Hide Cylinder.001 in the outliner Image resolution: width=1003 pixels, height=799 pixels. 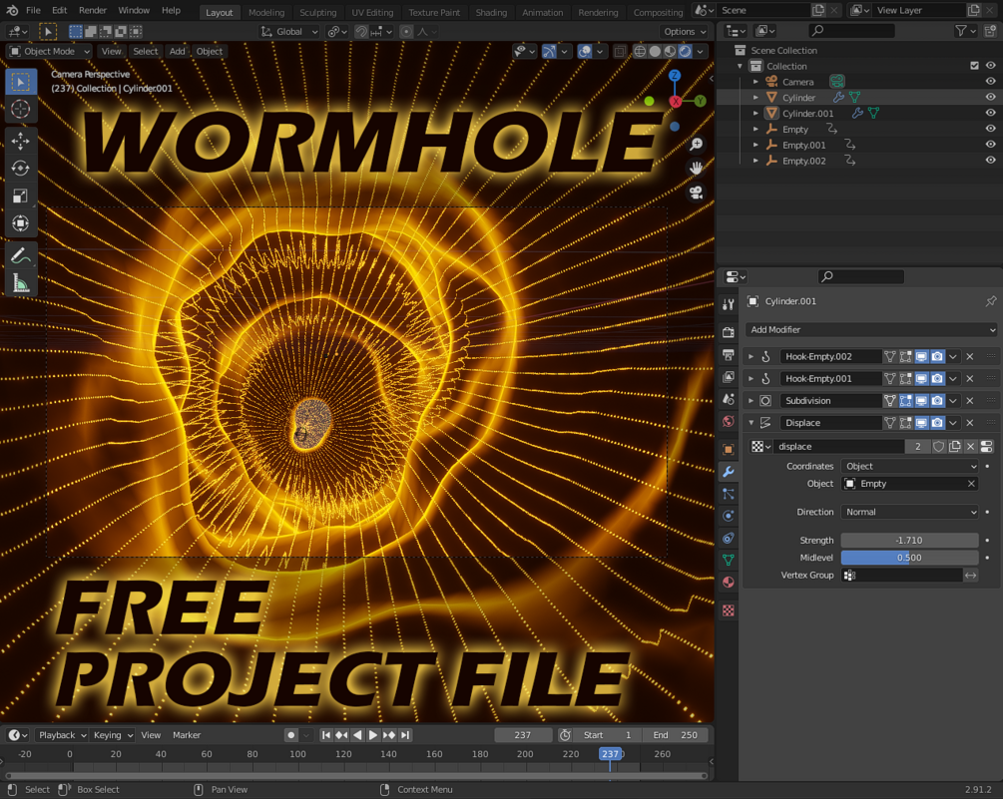990,113
